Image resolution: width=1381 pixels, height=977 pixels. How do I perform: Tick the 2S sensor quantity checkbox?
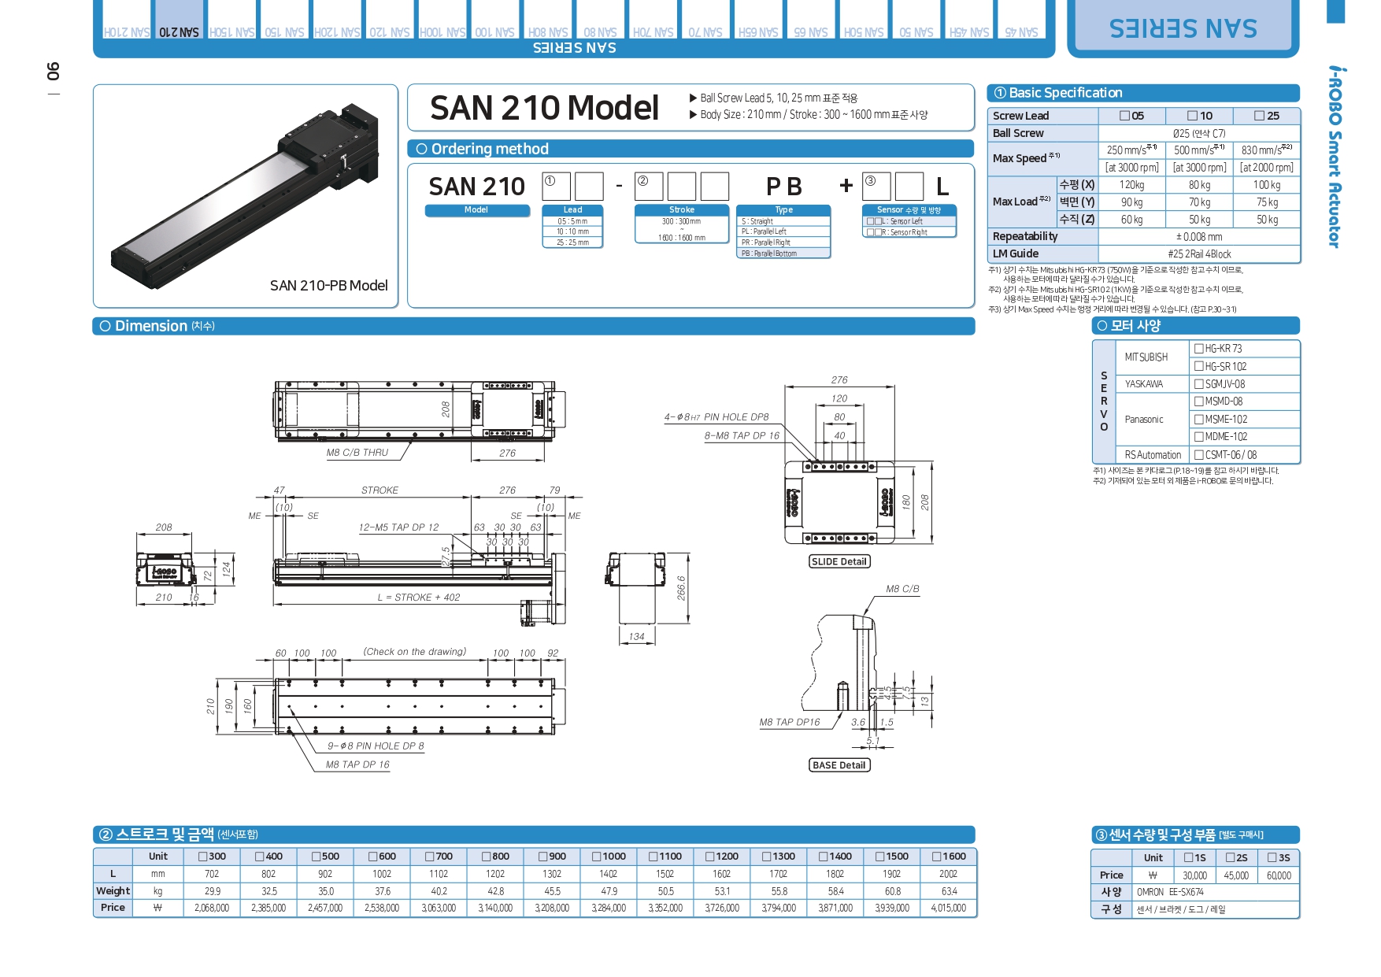[1230, 858]
